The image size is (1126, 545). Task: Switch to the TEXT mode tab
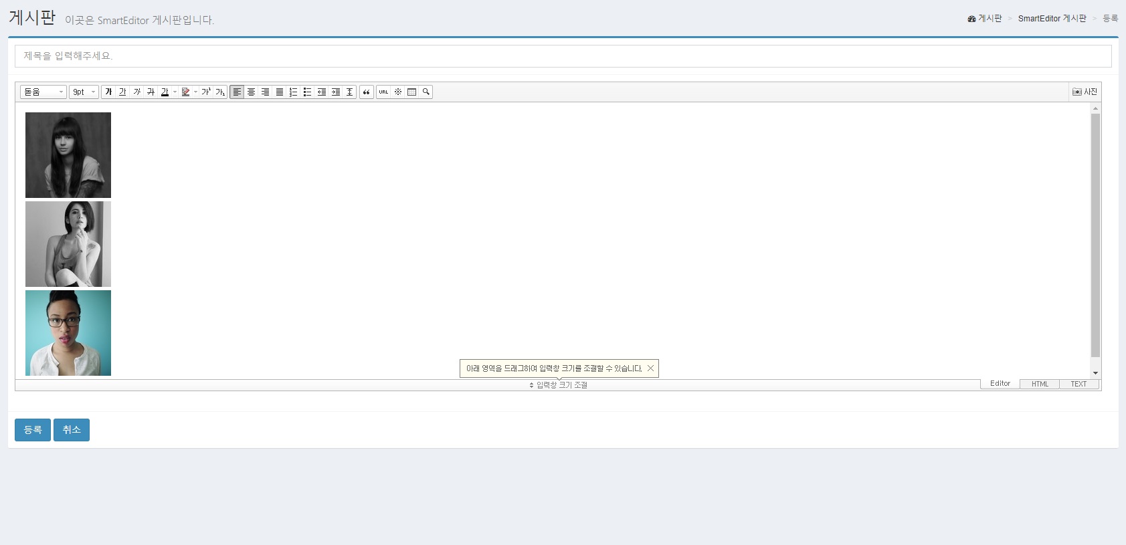[1078, 384]
